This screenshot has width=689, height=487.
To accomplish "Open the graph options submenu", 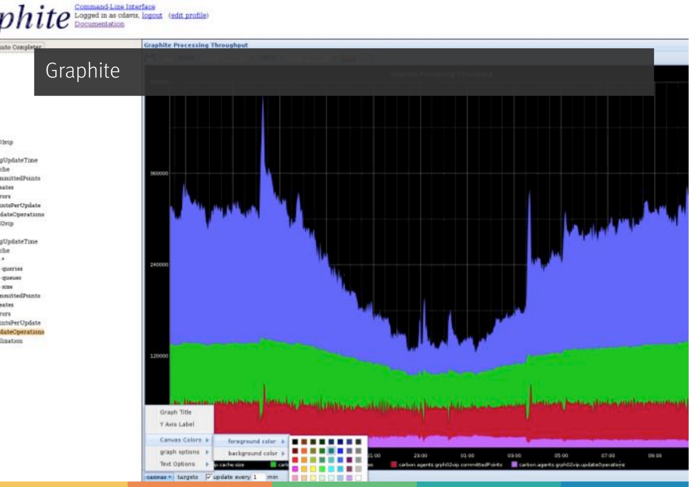I will coord(180,452).
